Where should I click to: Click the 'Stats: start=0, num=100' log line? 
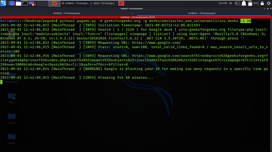click(x=134, y=49)
